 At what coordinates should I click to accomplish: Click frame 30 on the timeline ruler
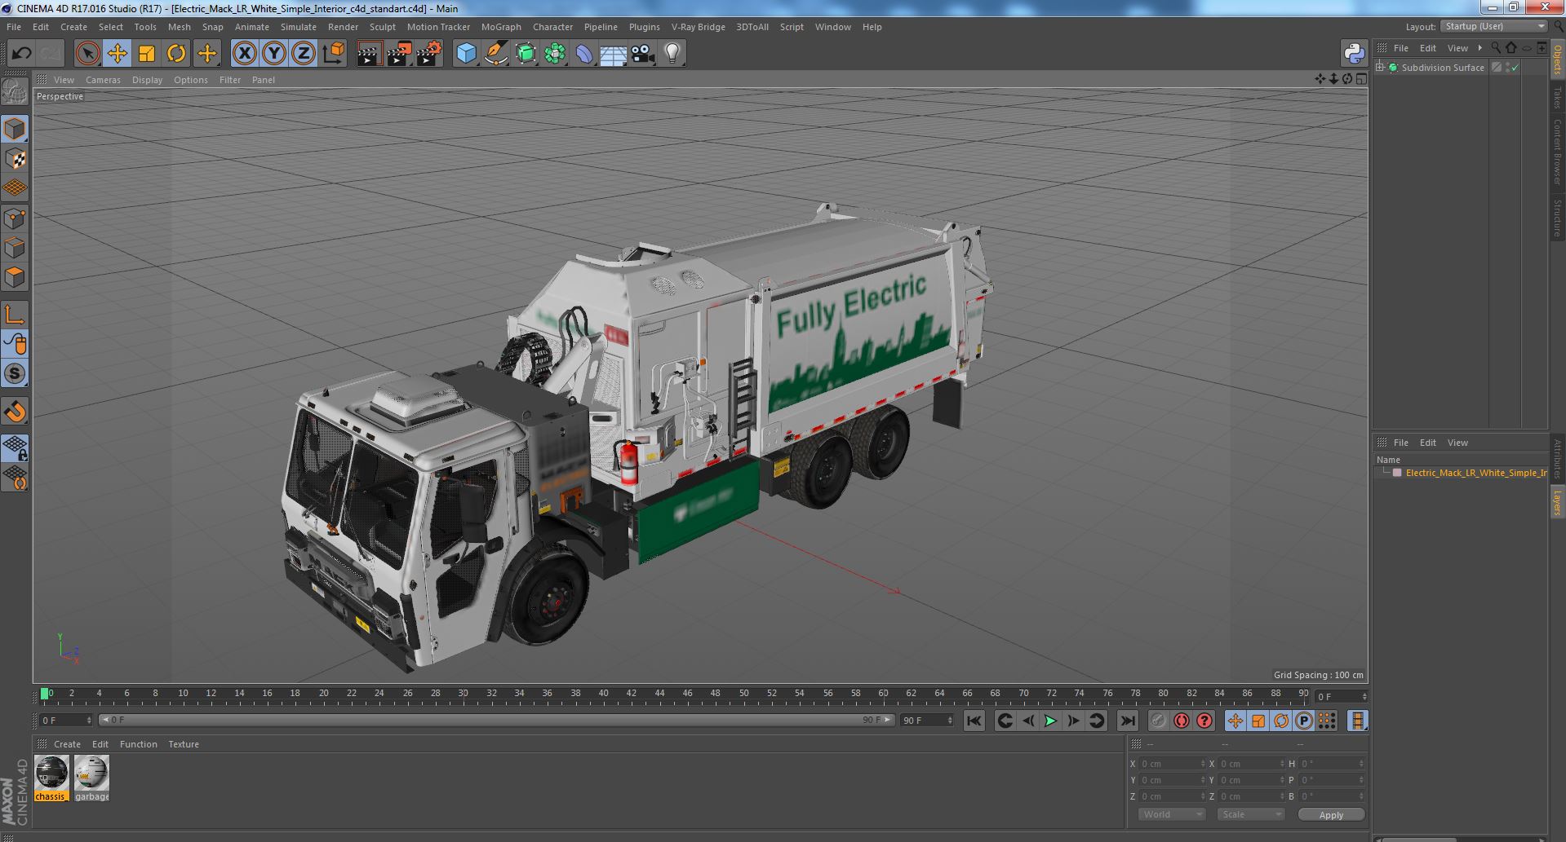(x=463, y=694)
